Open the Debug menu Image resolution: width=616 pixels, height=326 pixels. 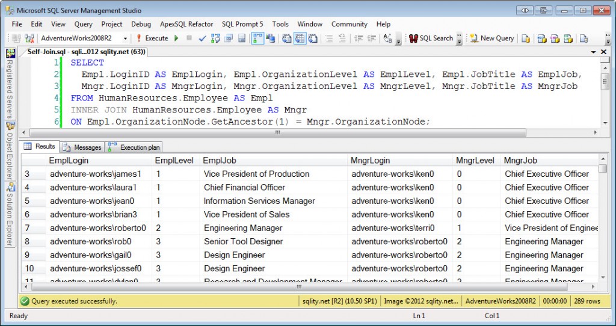141,24
